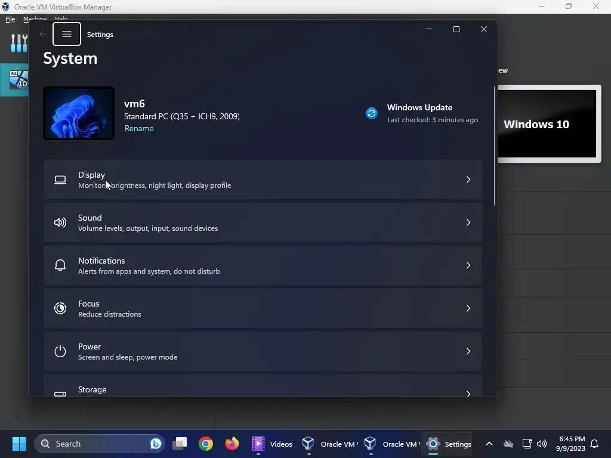
Task: Open Power settings row
Action: pos(263,351)
